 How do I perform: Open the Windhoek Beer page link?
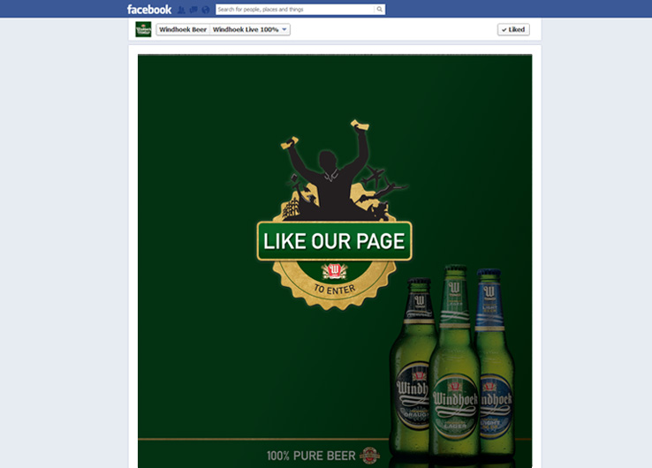pos(183,29)
